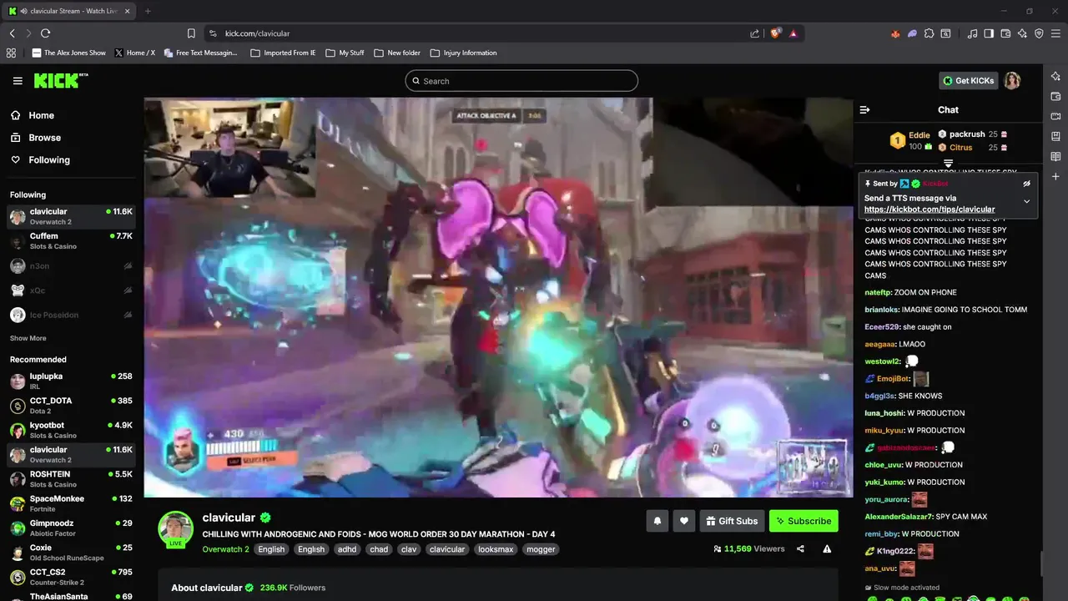The image size is (1068, 601).
Task: Report the stream via warning icon
Action: (x=827, y=548)
